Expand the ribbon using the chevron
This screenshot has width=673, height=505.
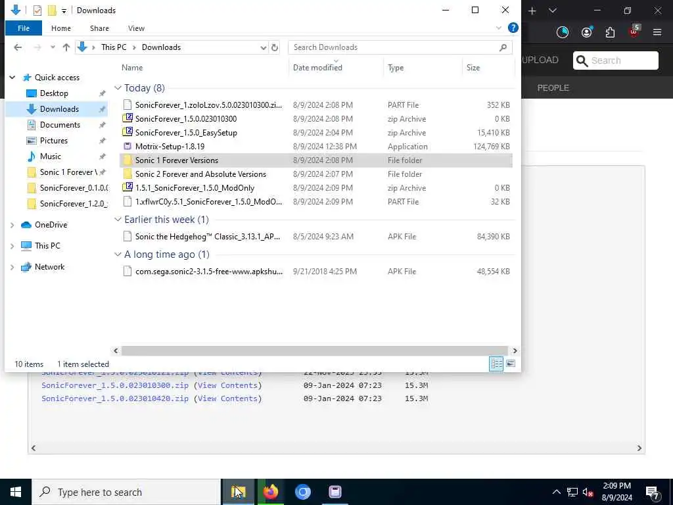click(x=498, y=28)
